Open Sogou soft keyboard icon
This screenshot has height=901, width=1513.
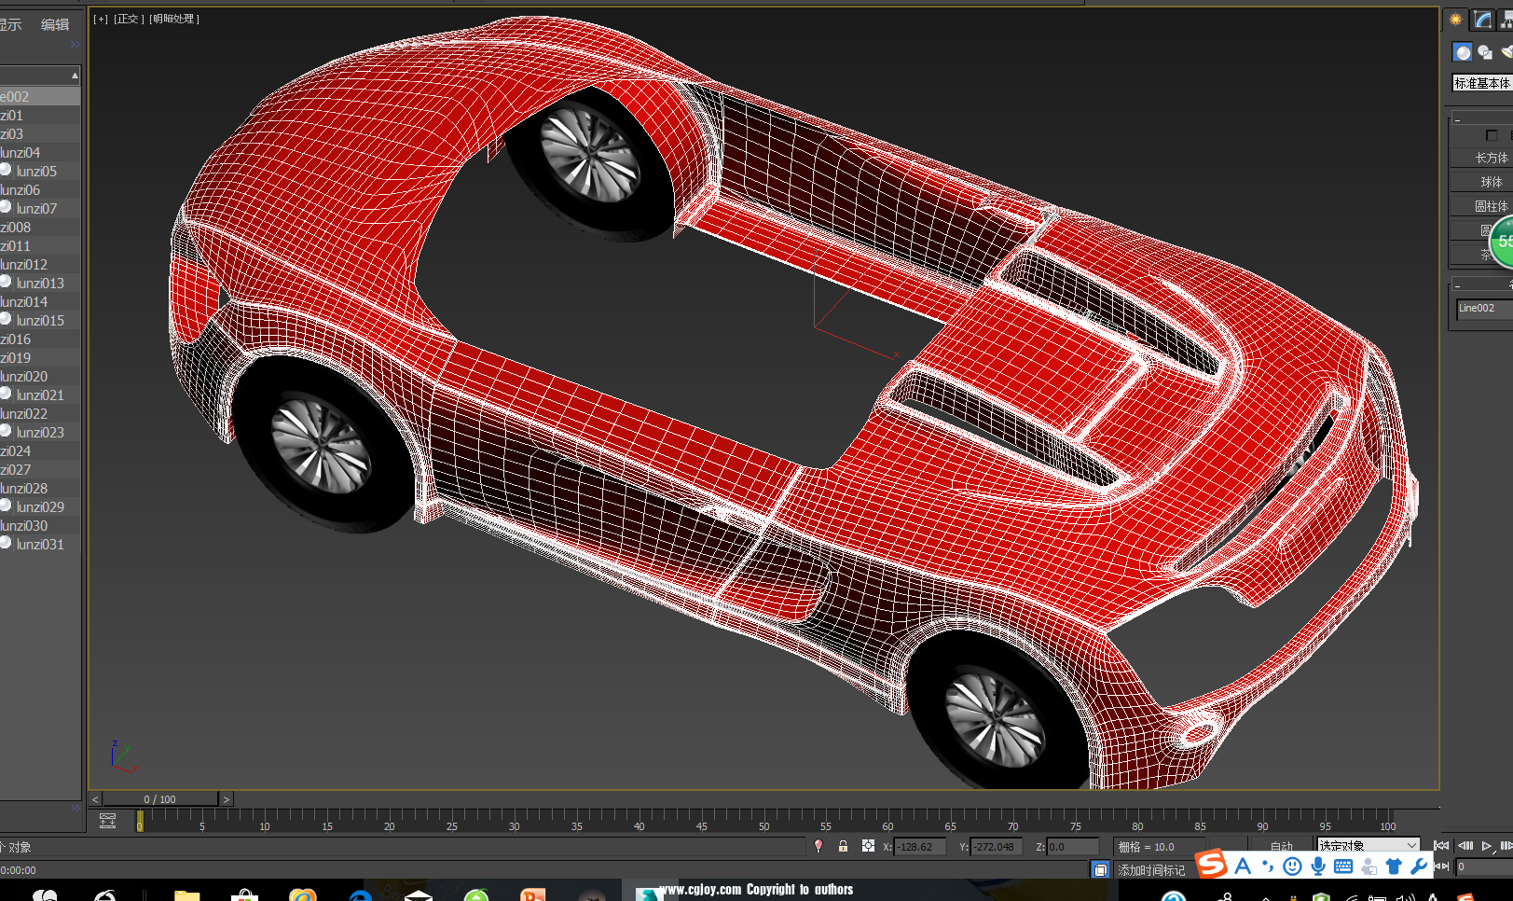(1343, 866)
